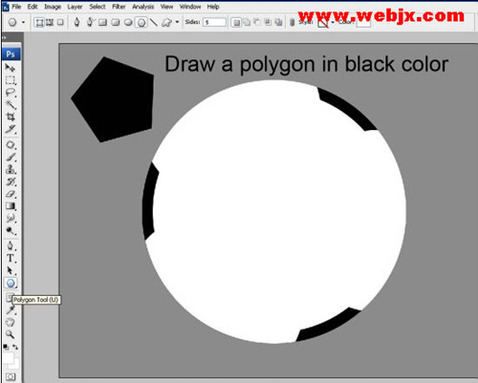The width and height of the screenshot is (478, 383).
Task: Expand the geometry options arrow
Action: (x=177, y=22)
